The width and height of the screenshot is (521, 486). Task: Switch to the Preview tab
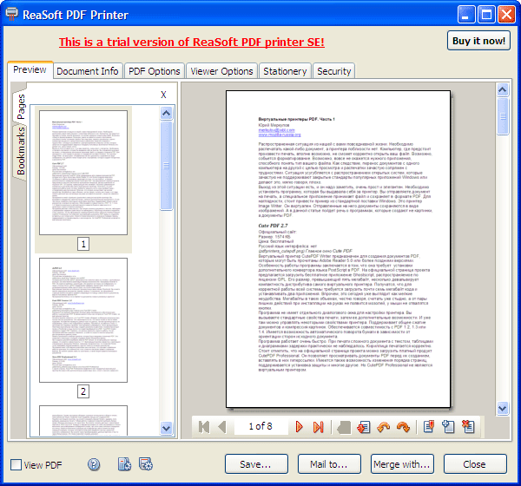click(30, 69)
